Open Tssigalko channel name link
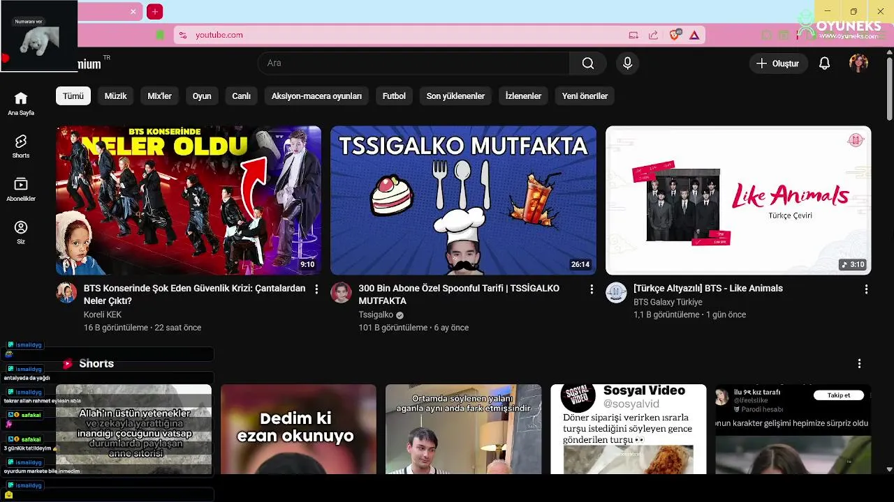Image resolution: width=894 pixels, height=502 pixels. [376, 315]
